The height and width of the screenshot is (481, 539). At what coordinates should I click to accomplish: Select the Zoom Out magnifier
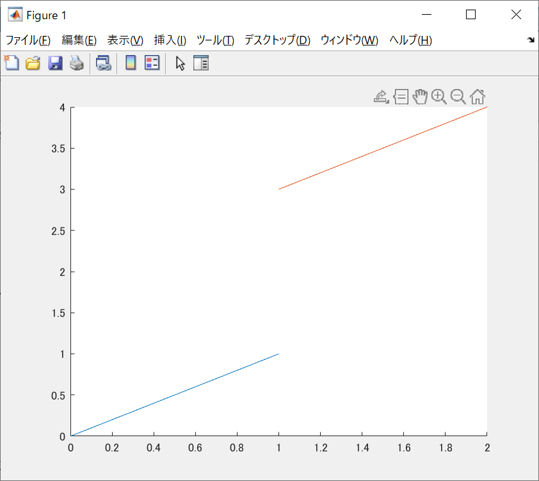(458, 97)
